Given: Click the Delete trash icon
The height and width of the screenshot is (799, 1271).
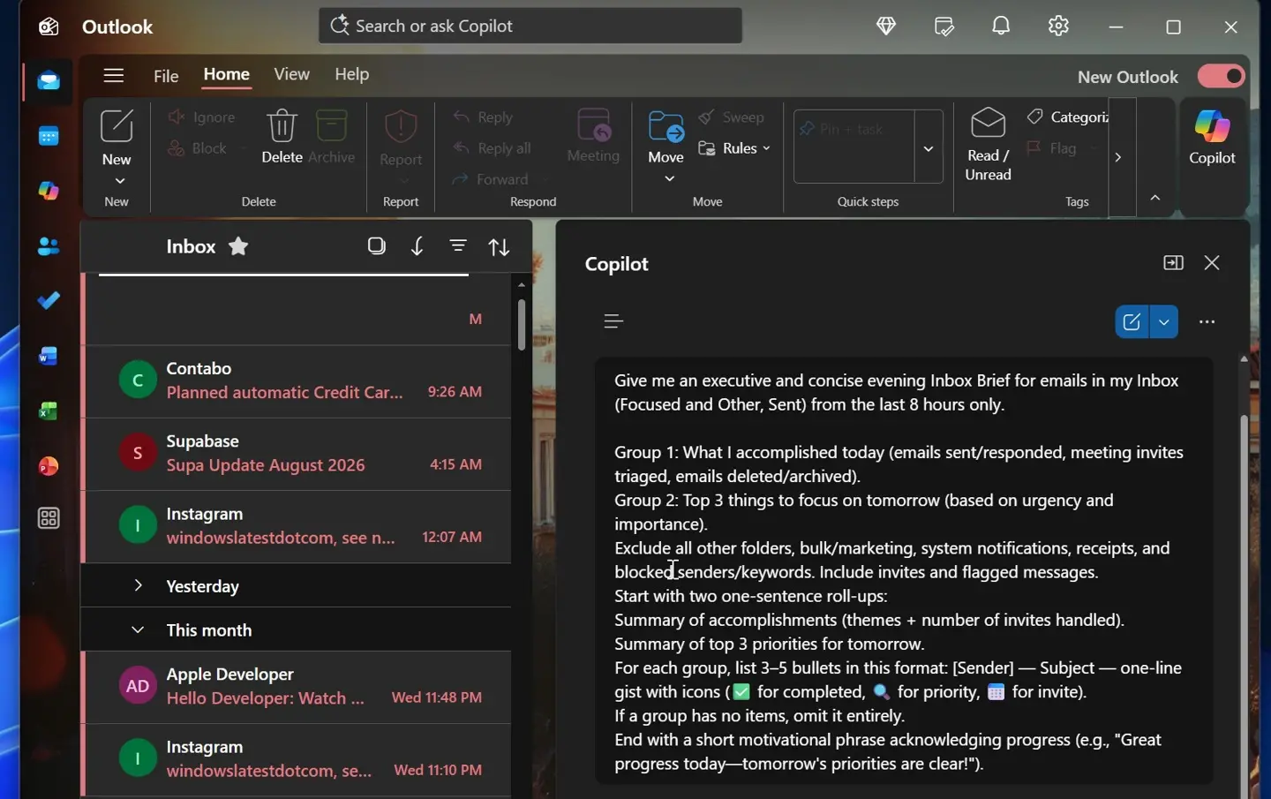Looking at the screenshot, I should pyautogui.click(x=282, y=136).
